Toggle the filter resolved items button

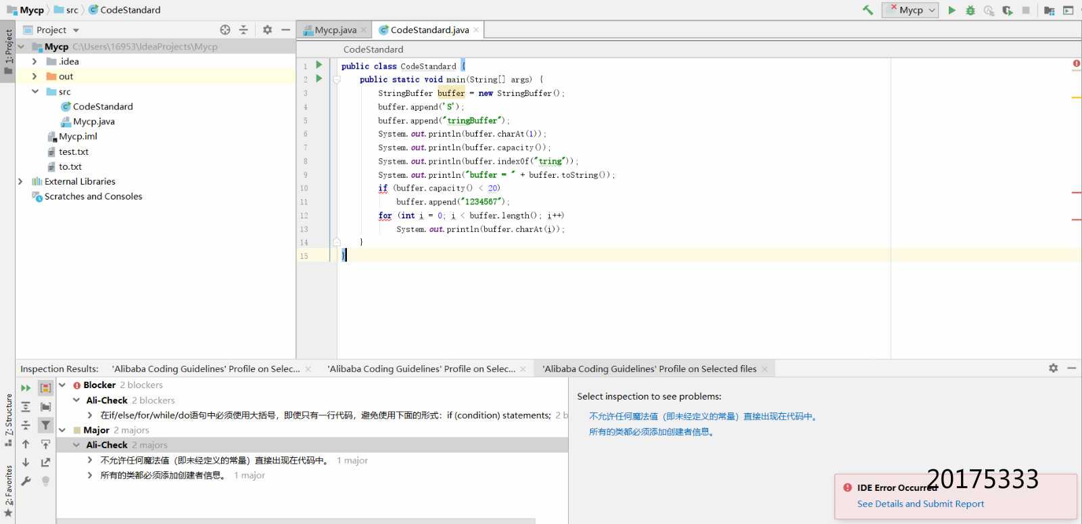click(x=45, y=425)
